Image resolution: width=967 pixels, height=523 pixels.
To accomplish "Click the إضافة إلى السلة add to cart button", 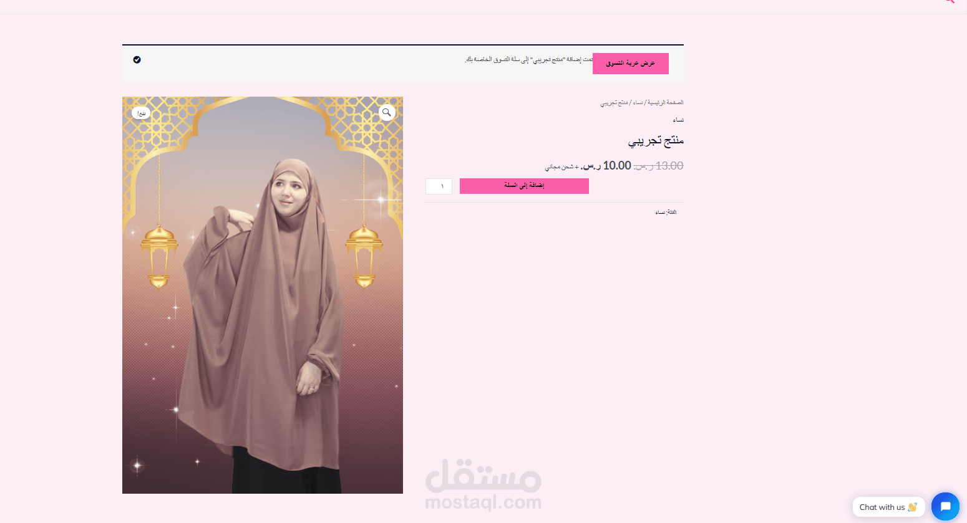I will tap(524, 186).
